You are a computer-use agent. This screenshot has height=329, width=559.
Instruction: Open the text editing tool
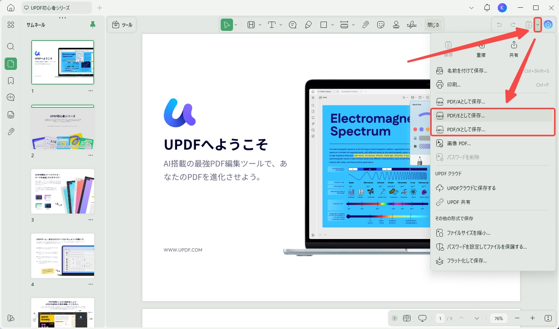(x=251, y=24)
